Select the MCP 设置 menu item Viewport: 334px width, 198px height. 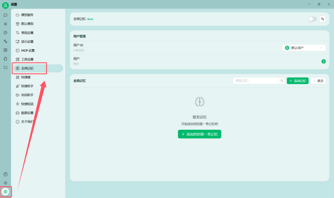(x=38, y=50)
